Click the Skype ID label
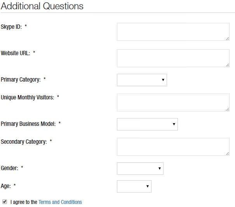The image size is (235, 207). pyautogui.click(x=11, y=27)
